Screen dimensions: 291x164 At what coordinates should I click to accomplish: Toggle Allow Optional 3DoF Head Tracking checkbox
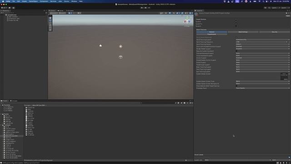(236, 86)
